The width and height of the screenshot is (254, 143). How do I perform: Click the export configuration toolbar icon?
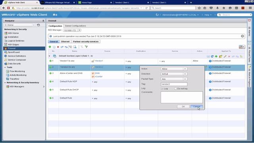click(75, 47)
